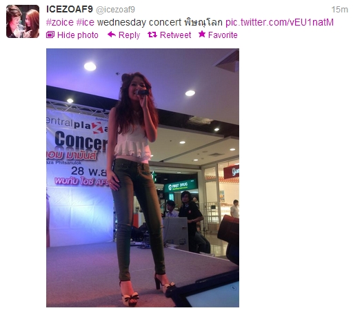The width and height of the screenshot is (353, 315).
Task: Select the Retweet text button
Action: coord(175,35)
